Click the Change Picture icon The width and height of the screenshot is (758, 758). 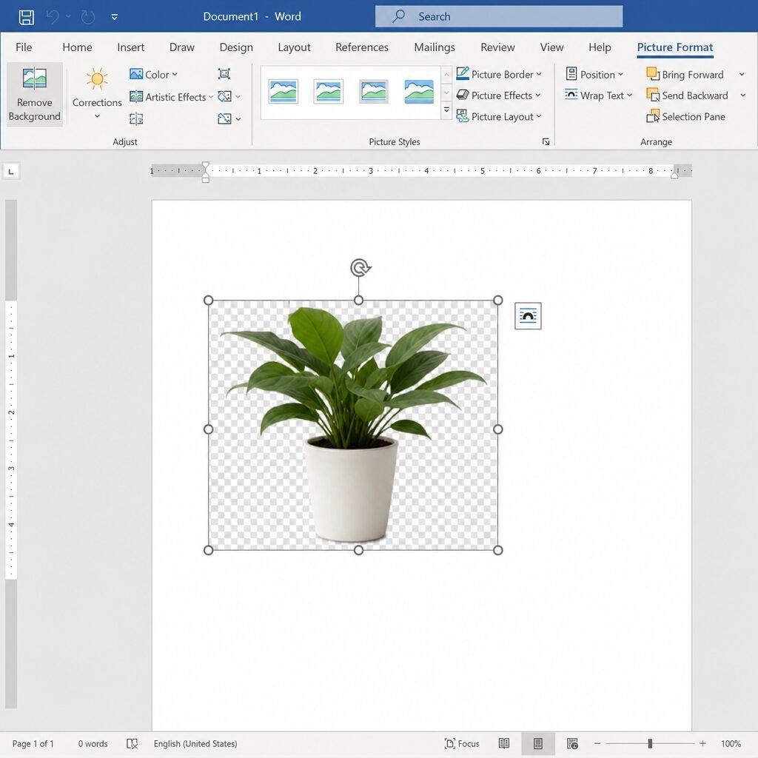[x=224, y=97]
